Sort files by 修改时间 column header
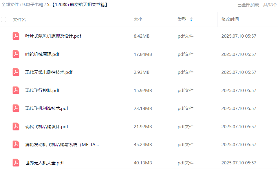 (x=230, y=19)
